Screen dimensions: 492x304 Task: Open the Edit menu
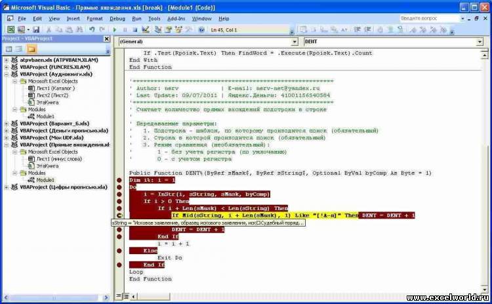(37, 18)
